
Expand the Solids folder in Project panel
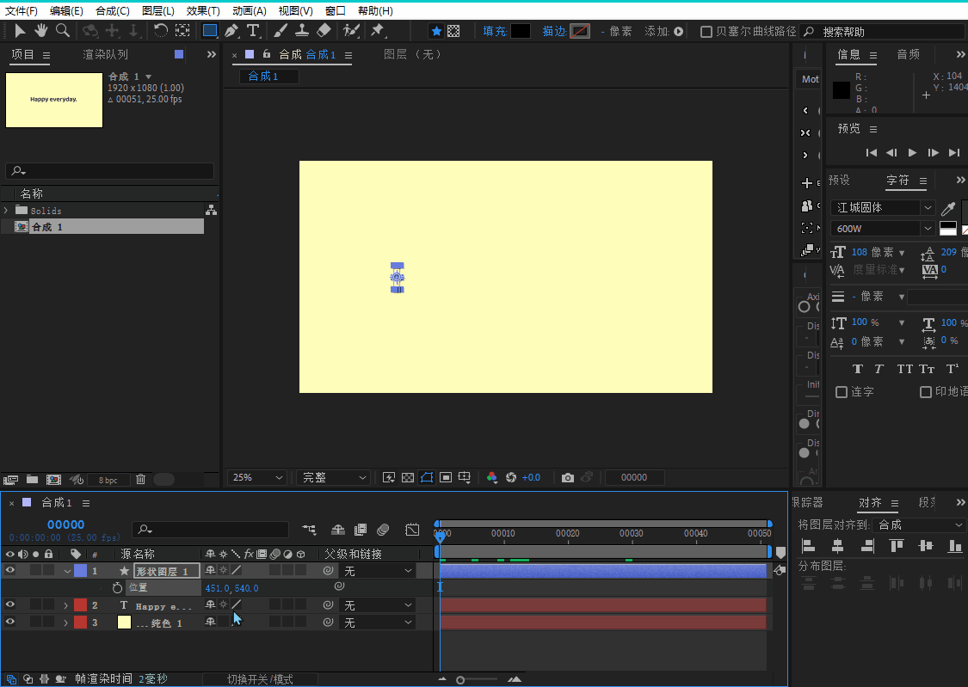(7, 211)
